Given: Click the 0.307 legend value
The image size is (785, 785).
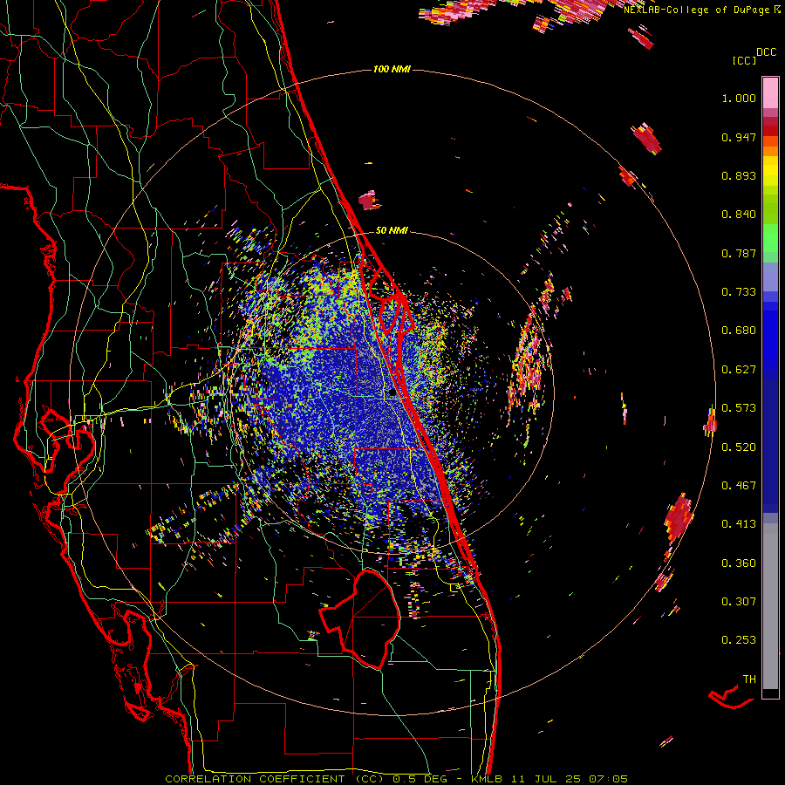Looking at the screenshot, I should 739,602.
